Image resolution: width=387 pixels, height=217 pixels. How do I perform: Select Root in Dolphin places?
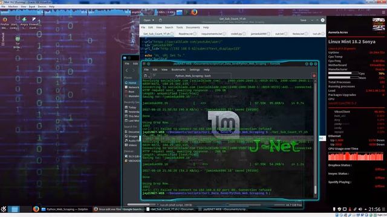pos(130,92)
